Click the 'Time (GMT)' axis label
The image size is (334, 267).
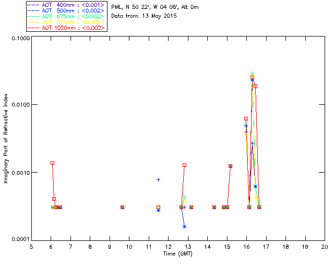[x=177, y=254]
